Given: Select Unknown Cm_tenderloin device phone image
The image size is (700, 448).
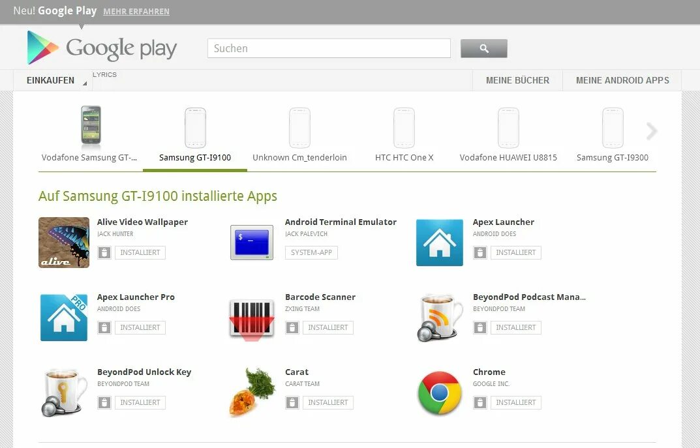Looking at the screenshot, I should (x=299, y=128).
